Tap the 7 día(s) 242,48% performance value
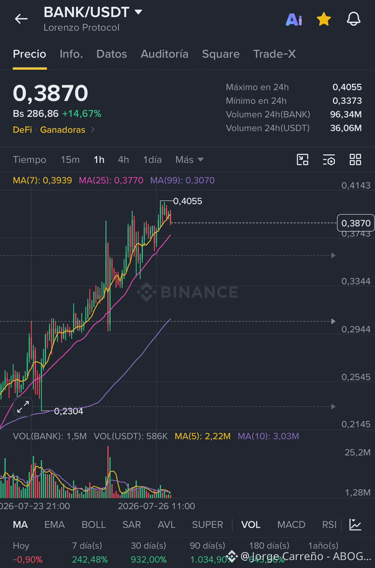 [x=90, y=559]
